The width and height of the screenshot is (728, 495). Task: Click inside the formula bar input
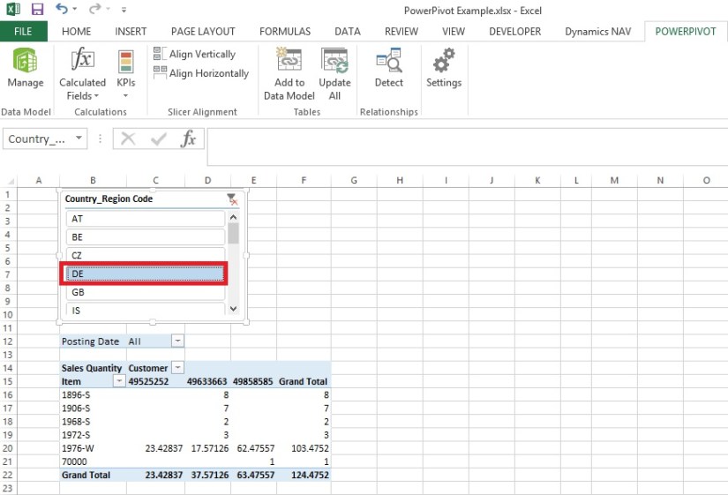pyautogui.click(x=467, y=146)
